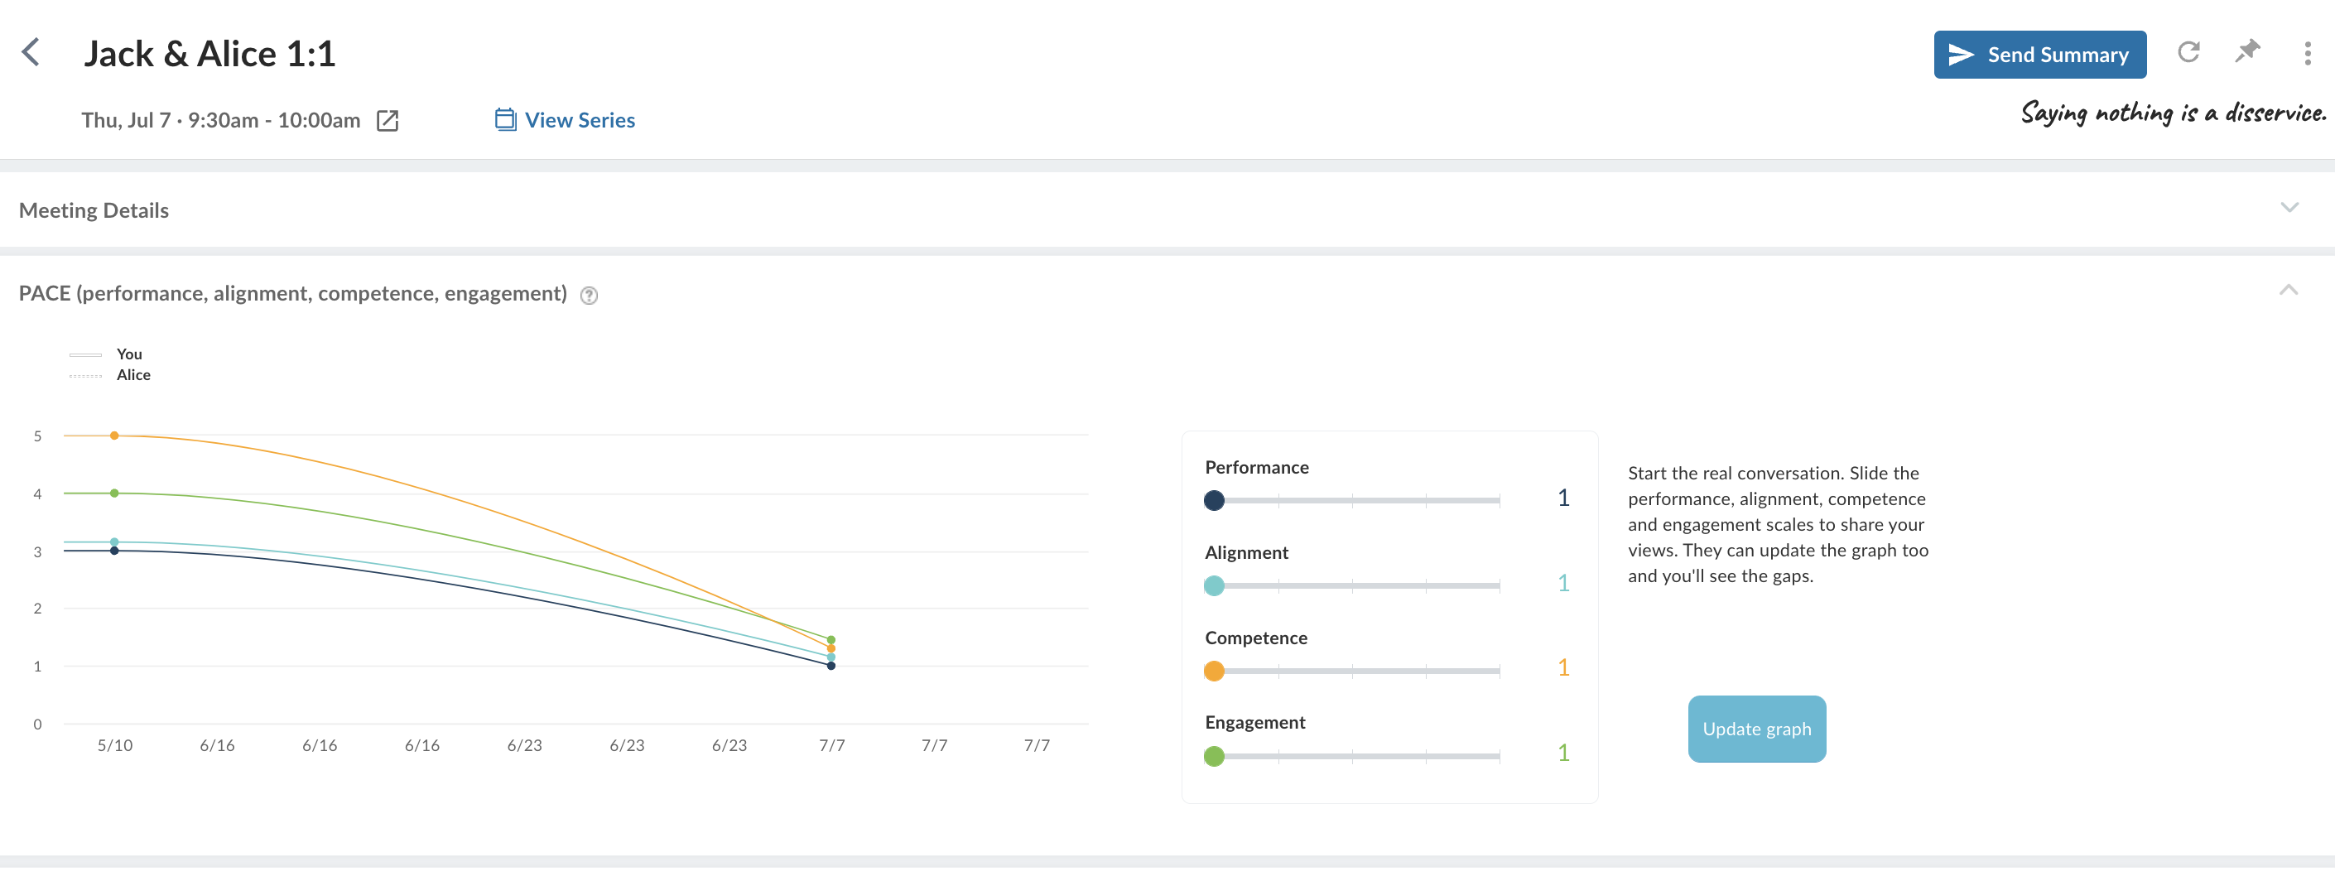Select the orange 5/10 data point on chart
Image resolution: width=2335 pixels, height=881 pixels.
(114, 436)
